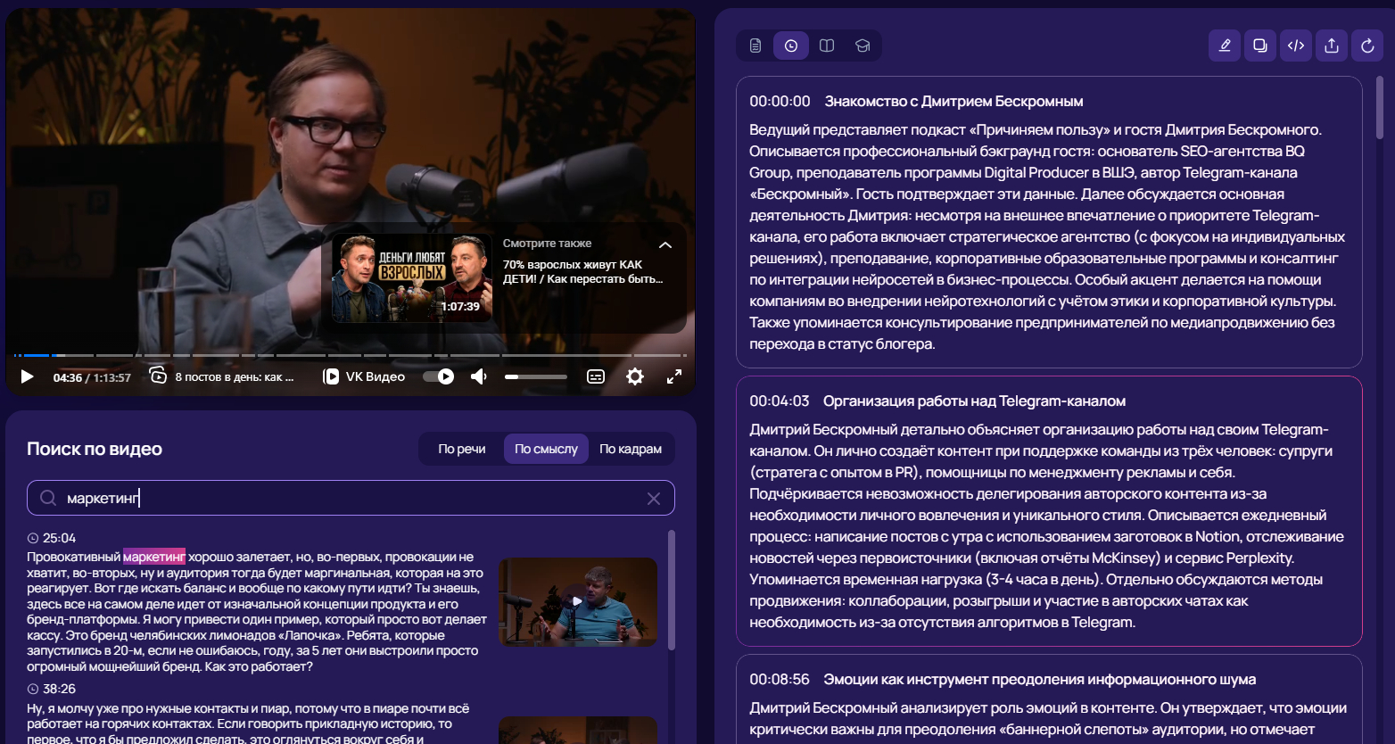
Task: Select the 'По смыслу' search tab
Action: coord(546,449)
